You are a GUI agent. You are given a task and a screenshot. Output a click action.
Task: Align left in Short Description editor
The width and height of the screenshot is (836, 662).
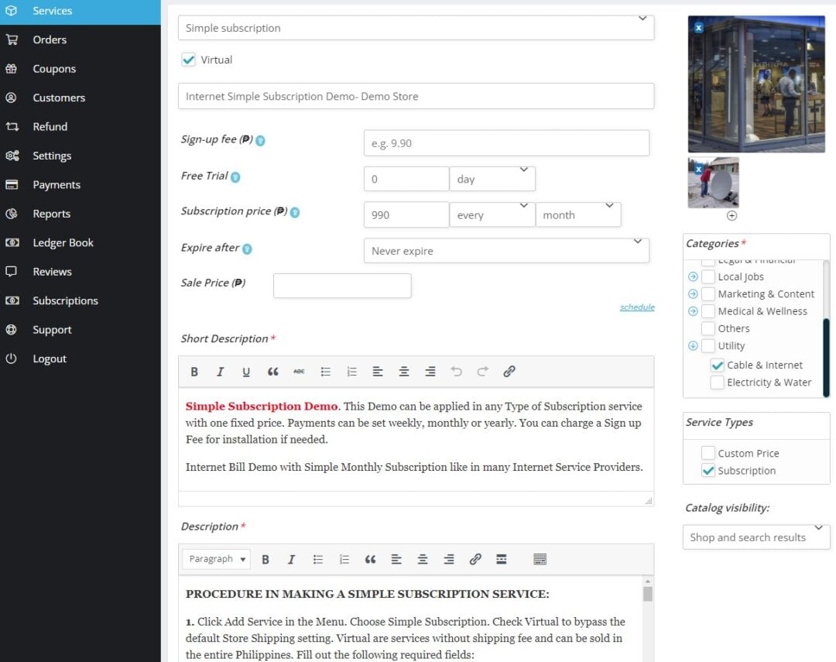click(378, 372)
